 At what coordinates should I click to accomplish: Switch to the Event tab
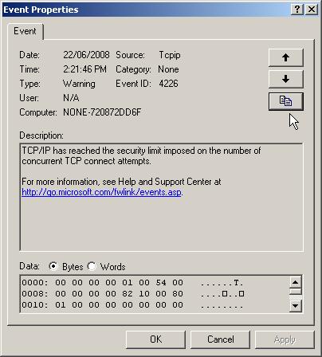point(25,31)
